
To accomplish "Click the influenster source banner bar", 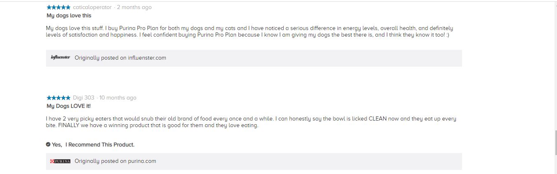I will point(254,58).
